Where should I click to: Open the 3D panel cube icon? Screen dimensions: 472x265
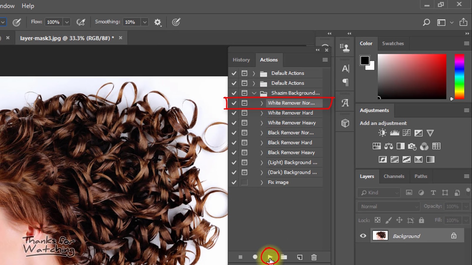[x=345, y=123]
